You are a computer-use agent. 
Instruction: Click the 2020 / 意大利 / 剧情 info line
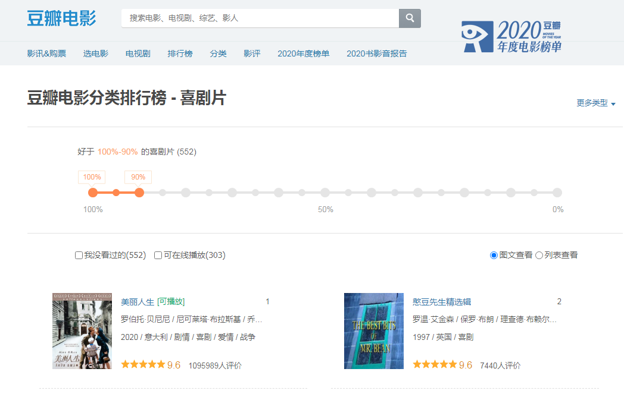(x=188, y=338)
